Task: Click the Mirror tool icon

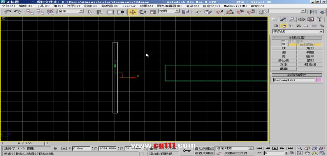Action: coord(313,12)
